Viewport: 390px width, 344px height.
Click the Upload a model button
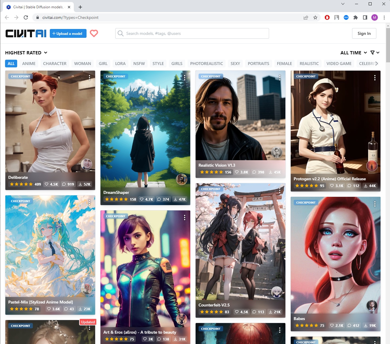click(68, 33)
